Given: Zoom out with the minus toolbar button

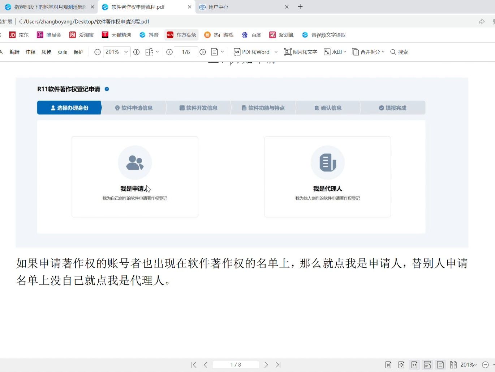Looking at the screenshot, I should pyautogui.click(x=97, y=52).
